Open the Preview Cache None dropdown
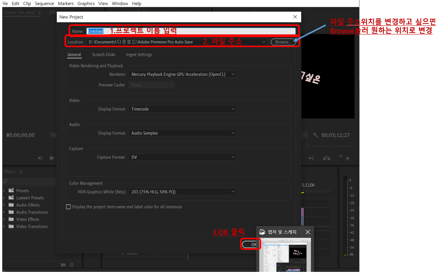This screenshot has height=276, width=436. click(152, 85)
